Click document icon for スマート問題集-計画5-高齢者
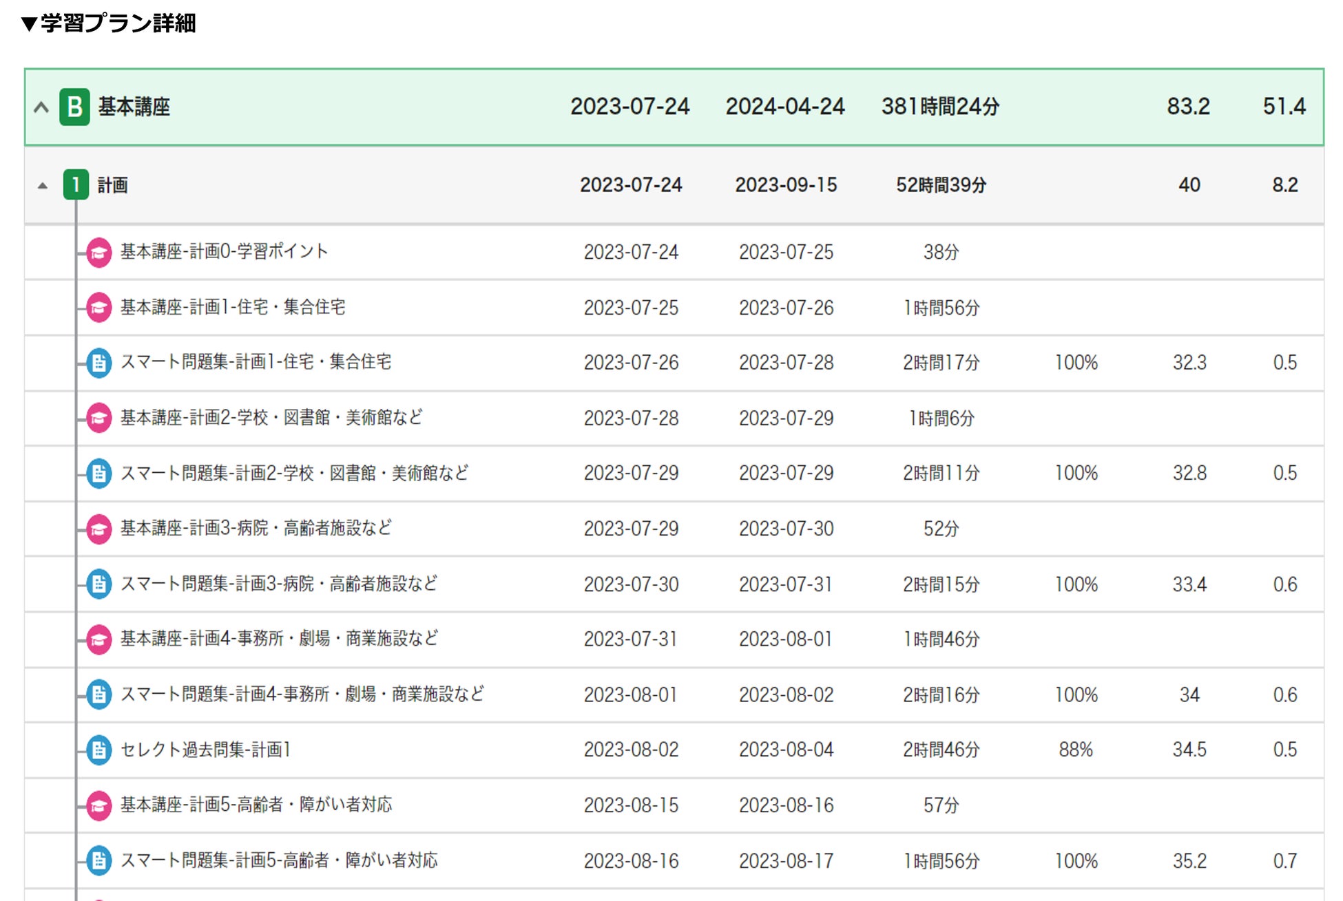Image resolution: width=1343 pixels, height=901 pixels. 98,861
